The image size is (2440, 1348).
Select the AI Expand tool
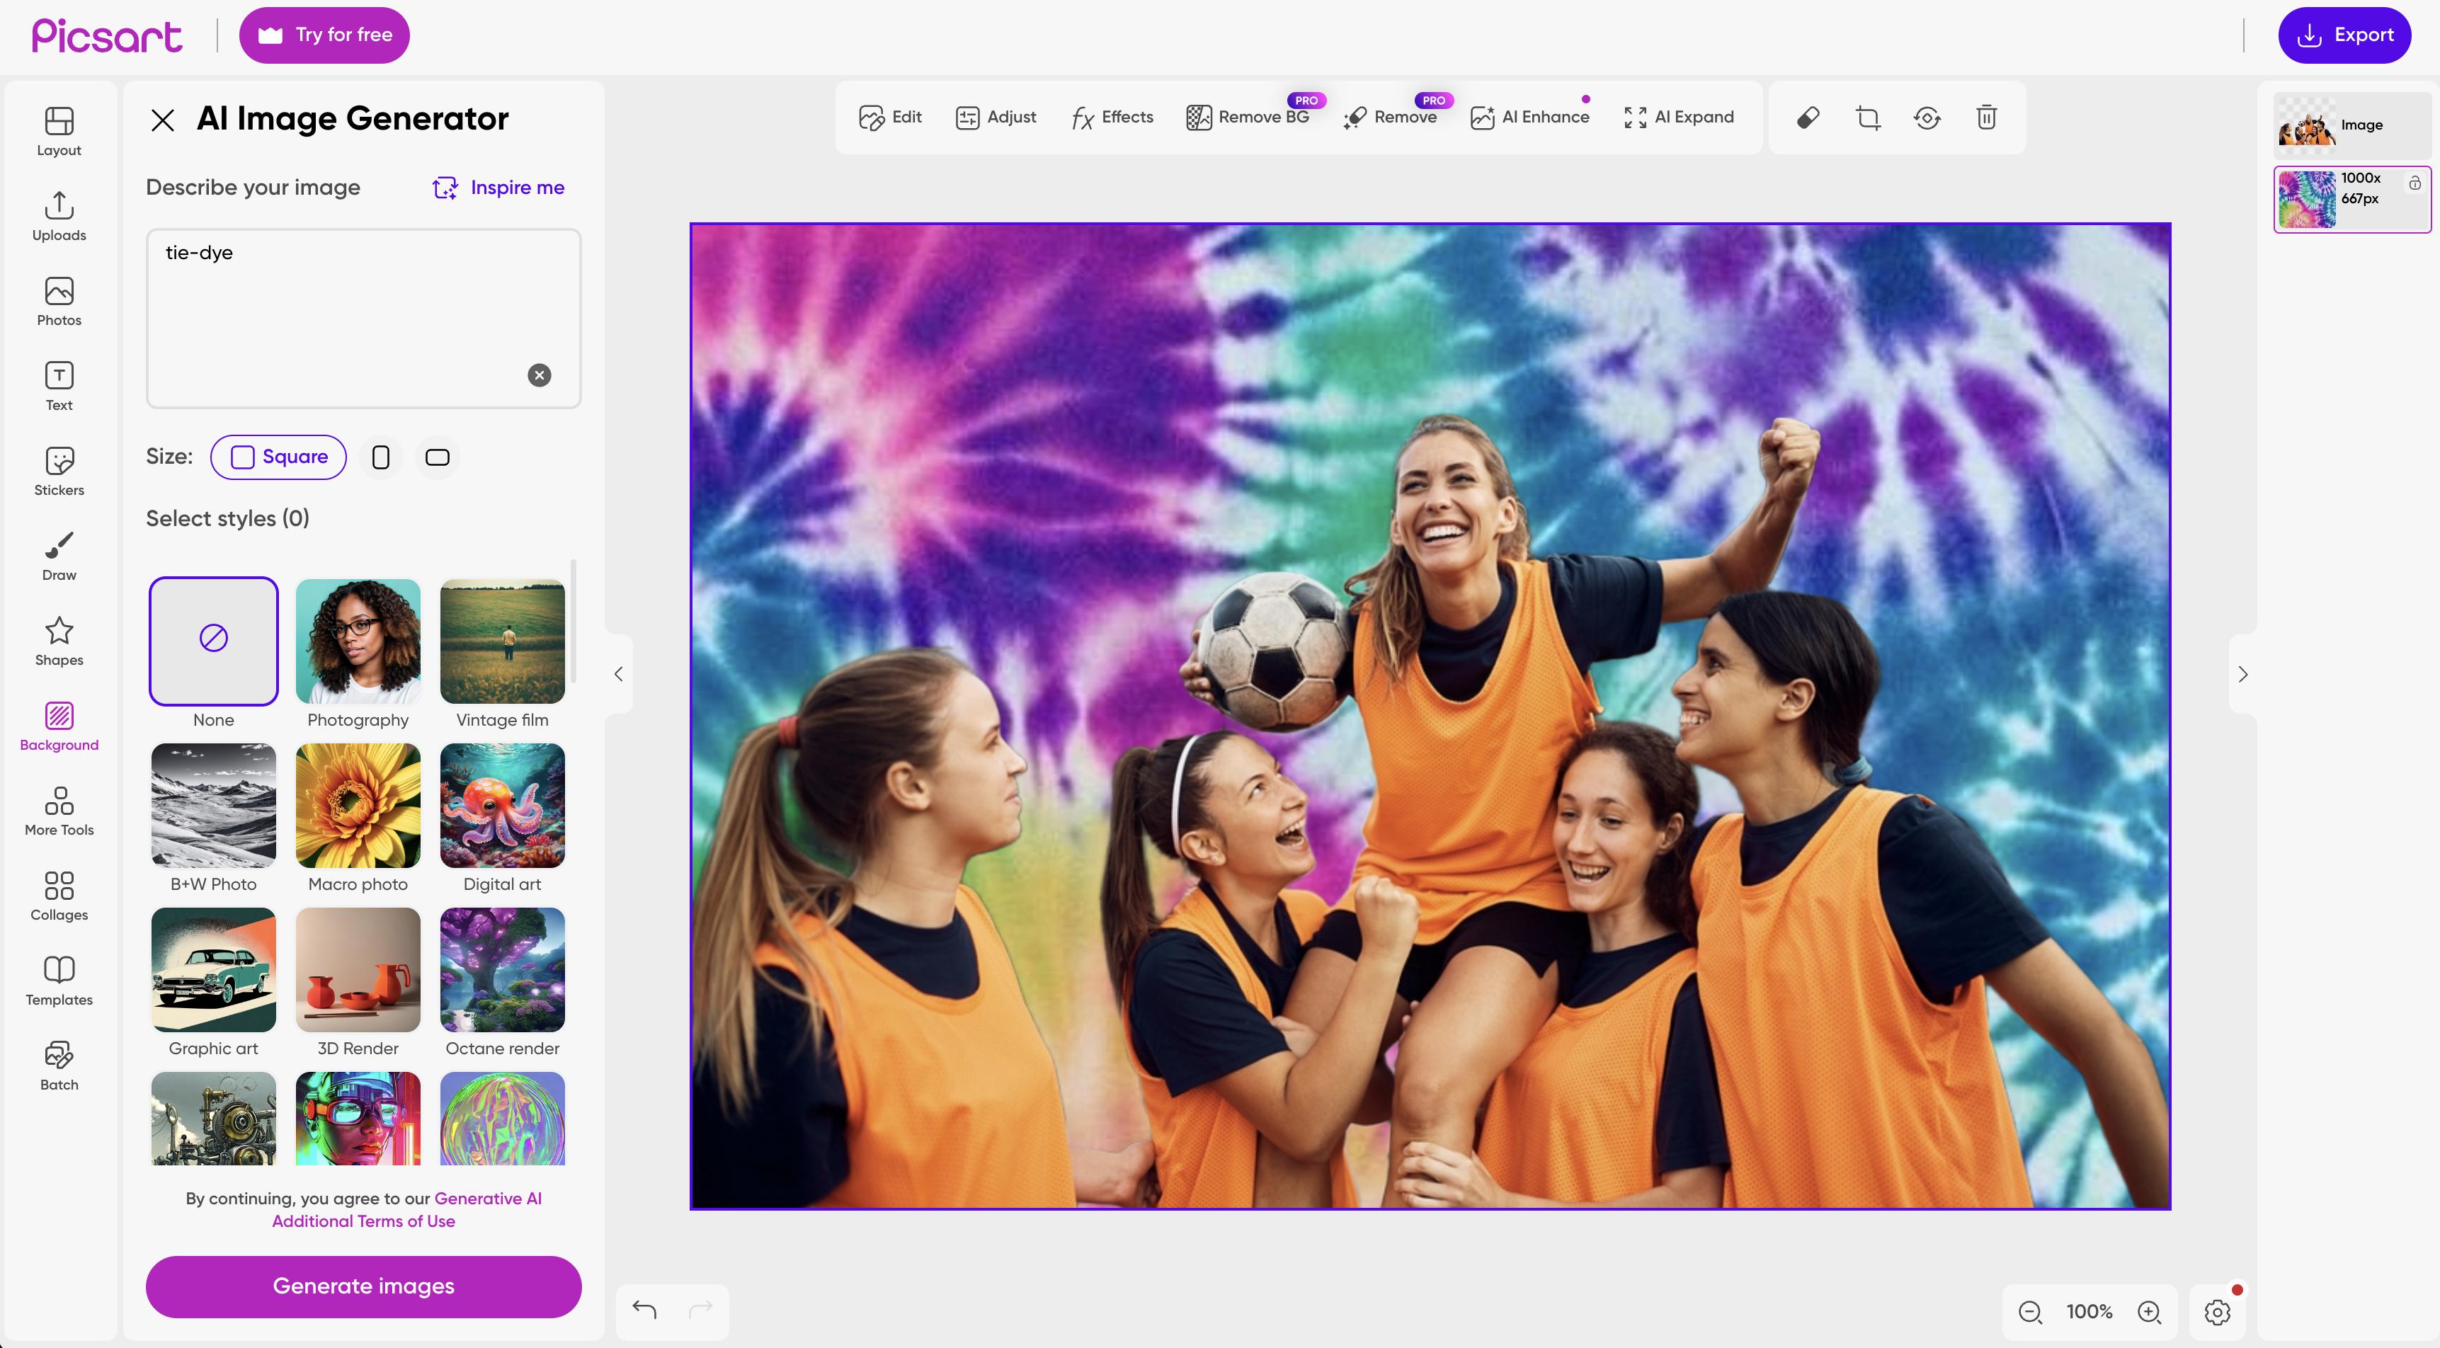pos(1677,117)
